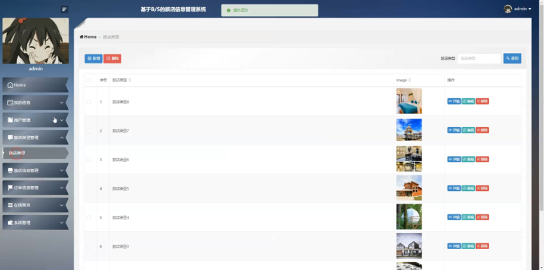
Task: Expand the 订单信息管理 sidebar menu chevron
Action: [x=62, y=188]
